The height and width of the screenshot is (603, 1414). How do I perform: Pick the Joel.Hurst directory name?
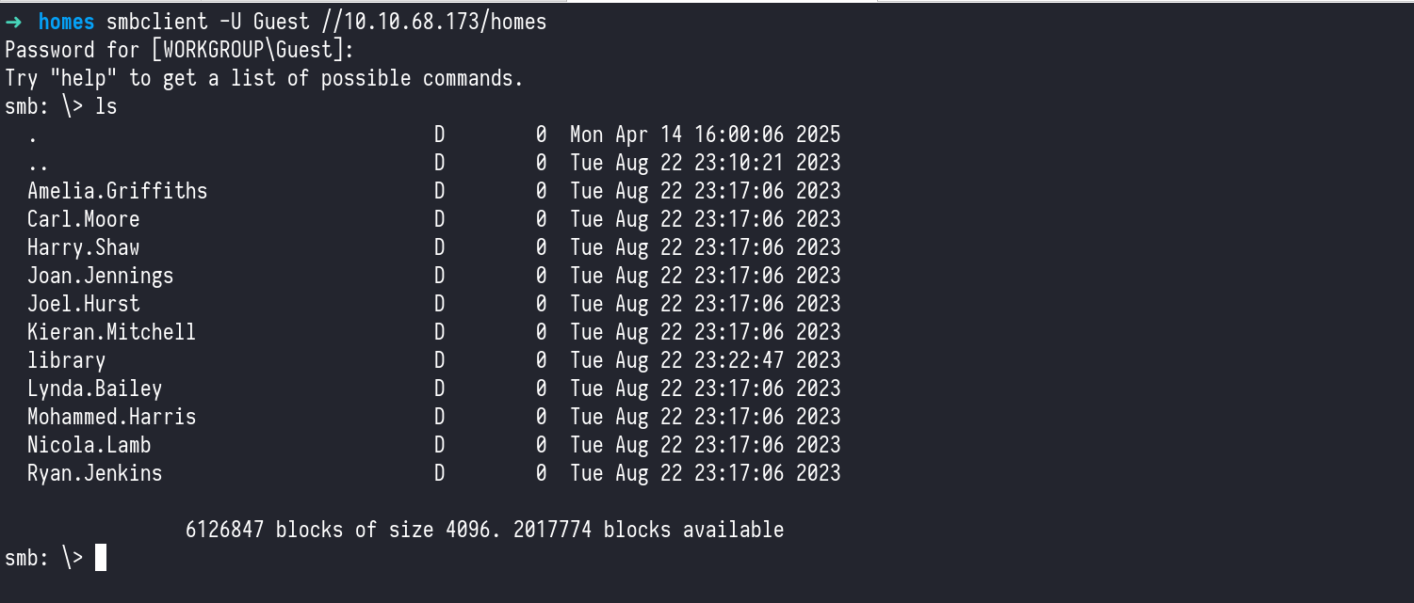[x=83, y=304]
